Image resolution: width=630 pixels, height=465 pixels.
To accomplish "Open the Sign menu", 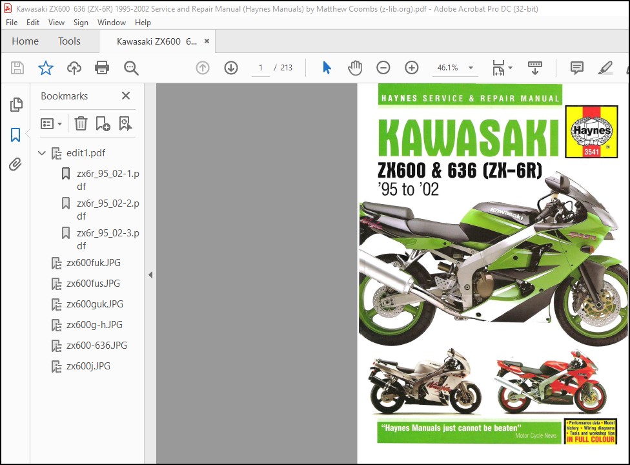I will click(x=81, y=23).
